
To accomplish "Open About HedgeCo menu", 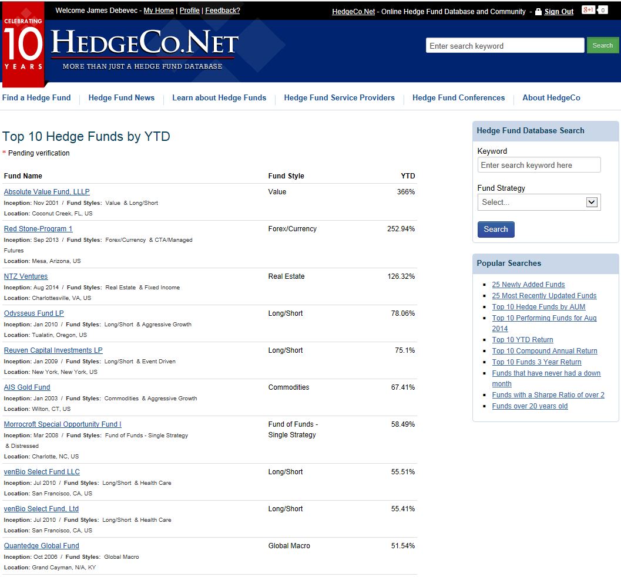I will (x=551, y=98).
